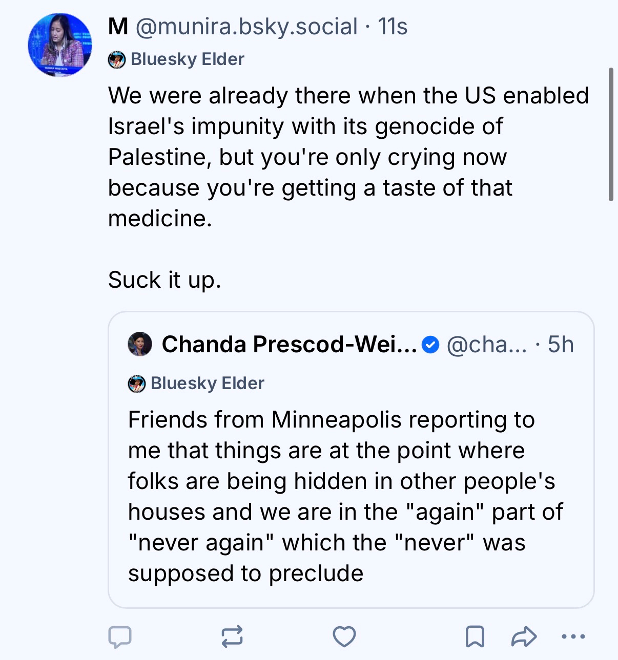Viewport: 618px width, 660px height.
Task: Open Chanda Prescod-Wei... quoted author avatar
Action: pos(140,344)
